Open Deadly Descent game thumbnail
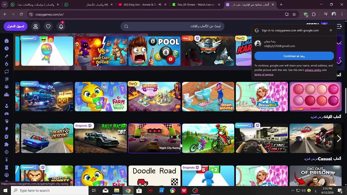This screenshot has width=347, height=195. (47, 138)
